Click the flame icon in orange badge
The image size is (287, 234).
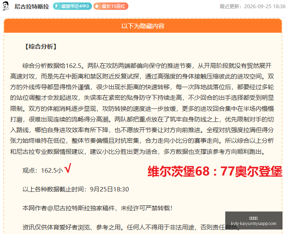point(97,6)
